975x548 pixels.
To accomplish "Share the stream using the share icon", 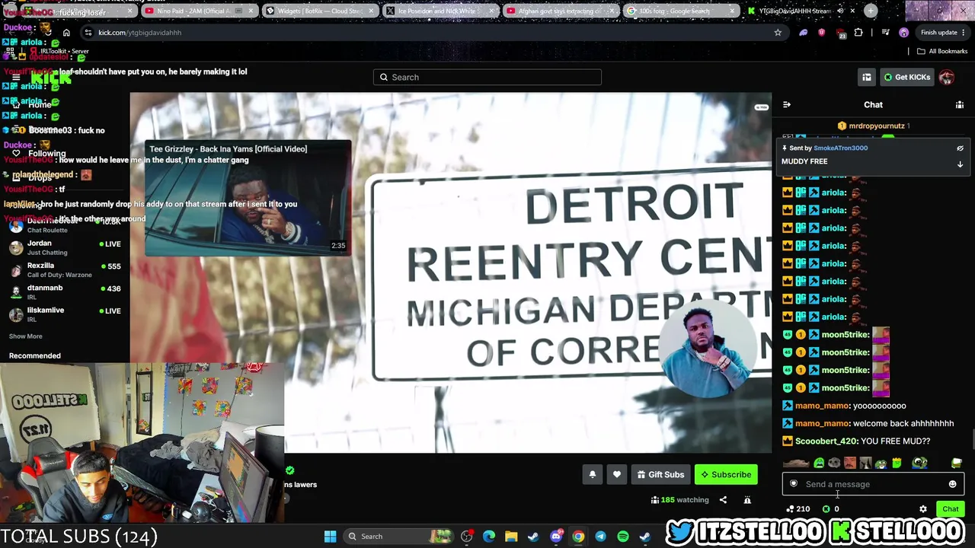I will pyautogui.click(x=723, y=500).
